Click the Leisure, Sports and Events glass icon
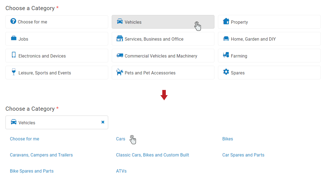Viewport: 327px width, 187px height. tap(13, 72)
